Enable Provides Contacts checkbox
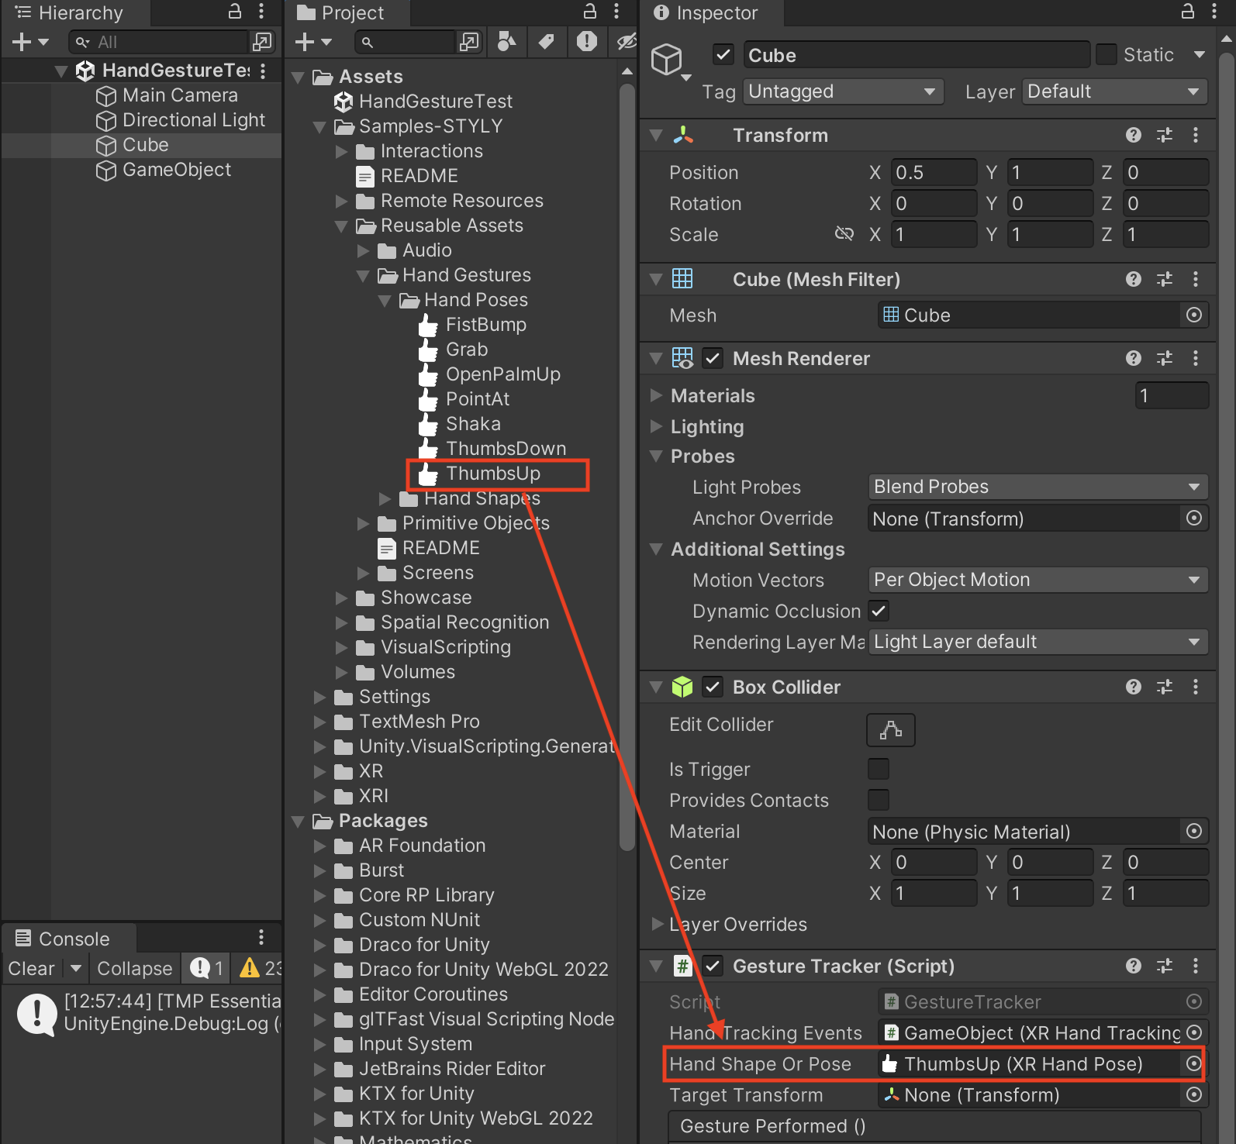Image resolution: width=1236 pixels, height=1144 pixels. tap(879, 800)
